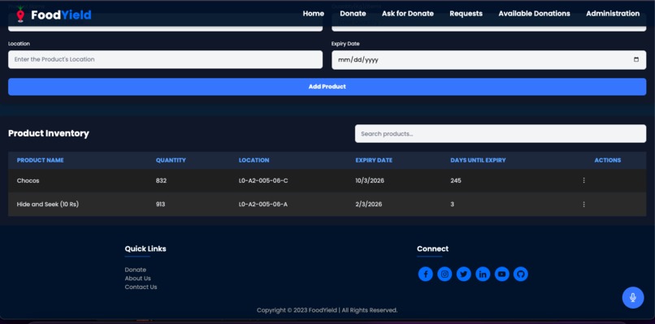Open the Instagram social icon

(x=445, y=274)
